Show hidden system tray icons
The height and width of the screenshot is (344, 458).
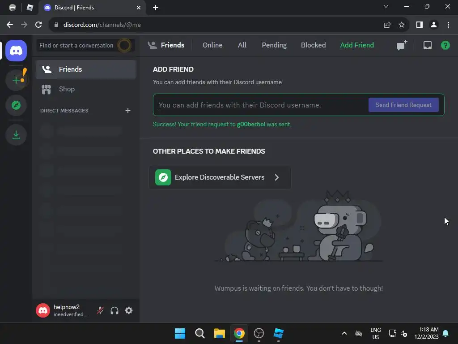(344, 333)
